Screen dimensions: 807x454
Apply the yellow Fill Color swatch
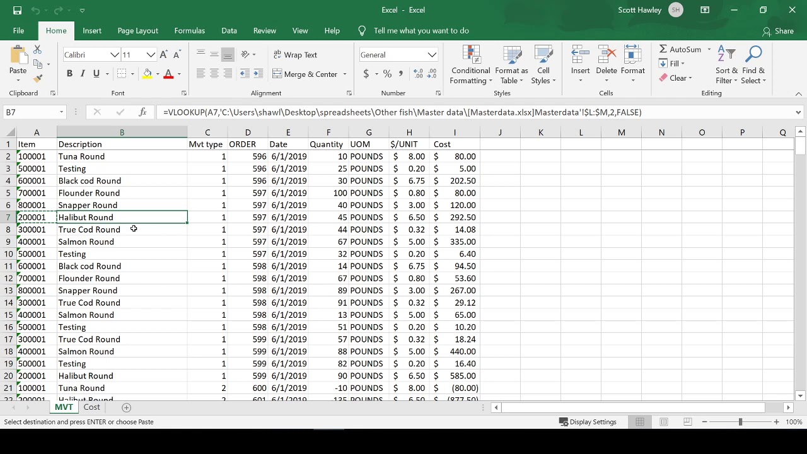[147, 74]
